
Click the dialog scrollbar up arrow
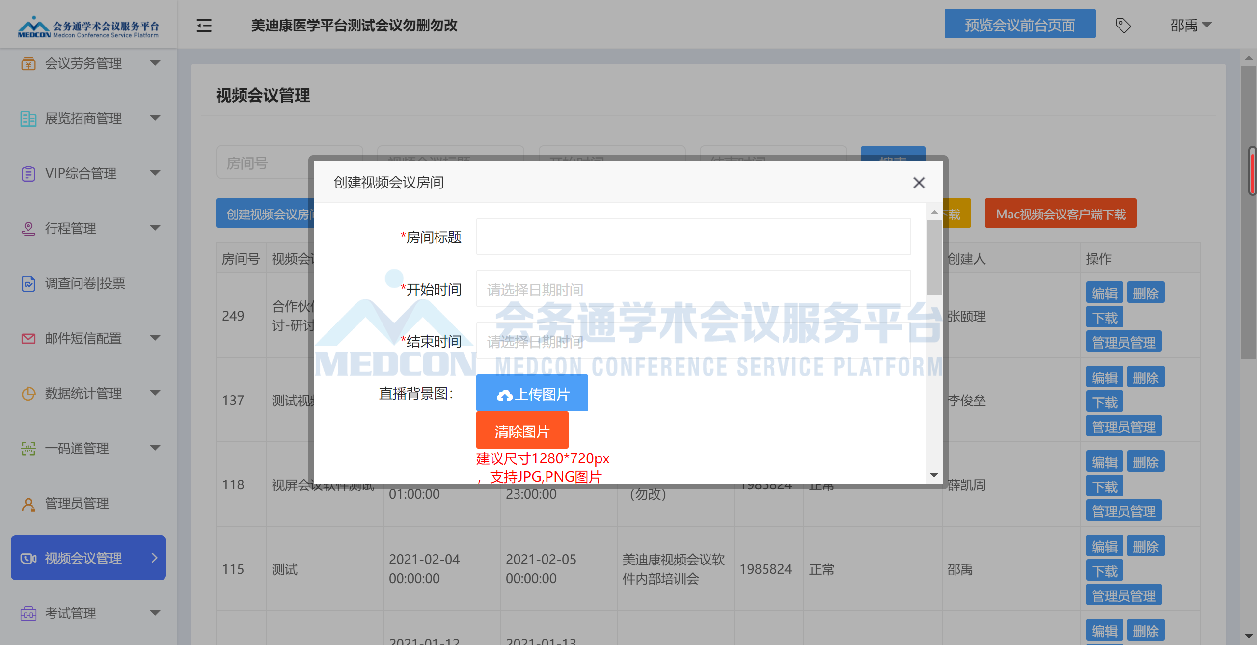tap(934, 212)
